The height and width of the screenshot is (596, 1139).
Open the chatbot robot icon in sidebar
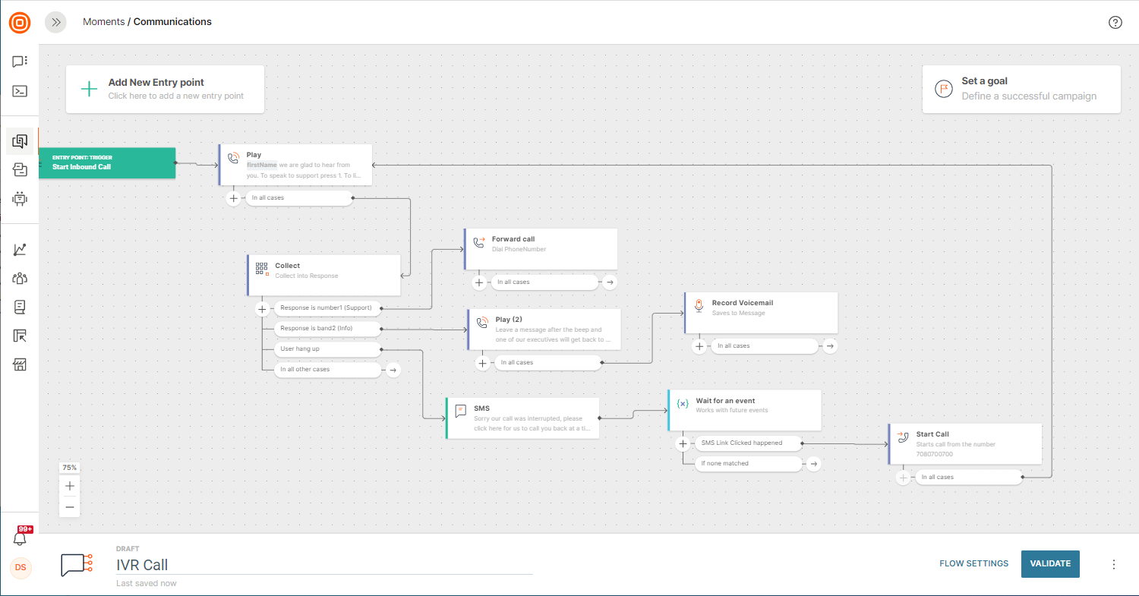(x=20, y=199)
